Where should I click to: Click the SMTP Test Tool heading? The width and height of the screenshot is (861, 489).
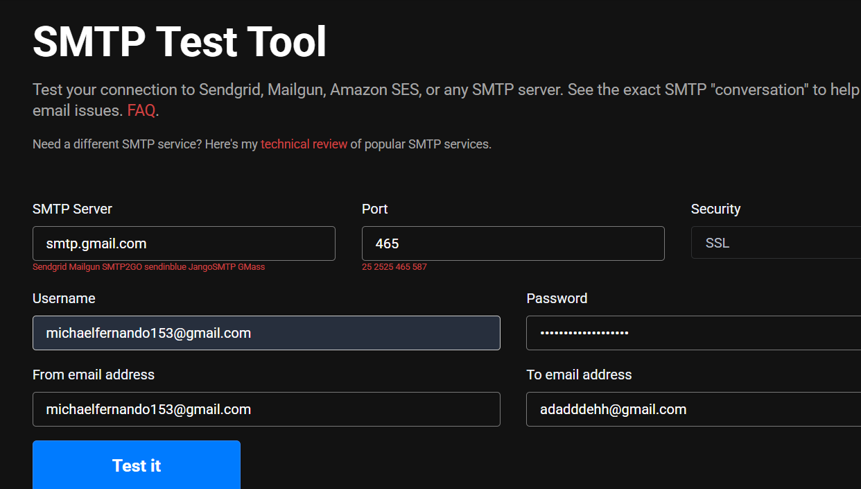[180, 42]
